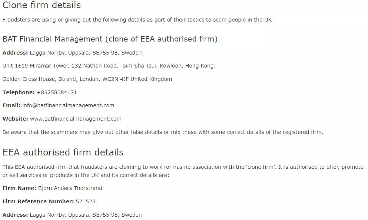This screenshot has width=368, height=220.
Task: Click the bold 'Email:' label
Action: 11,105
